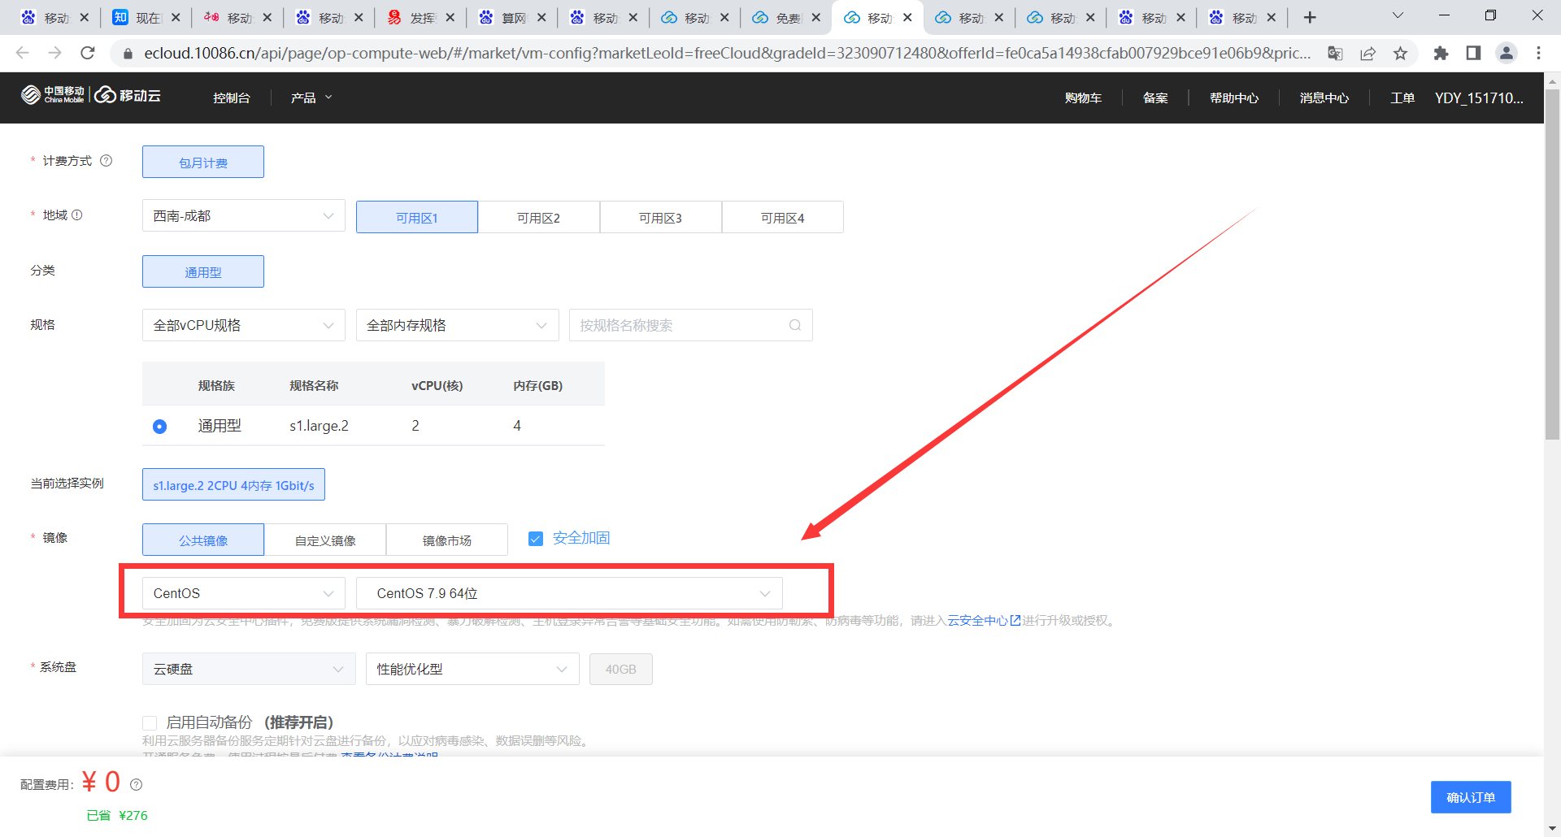
Task: Open the 云安全中心 link
Action: 977,621
